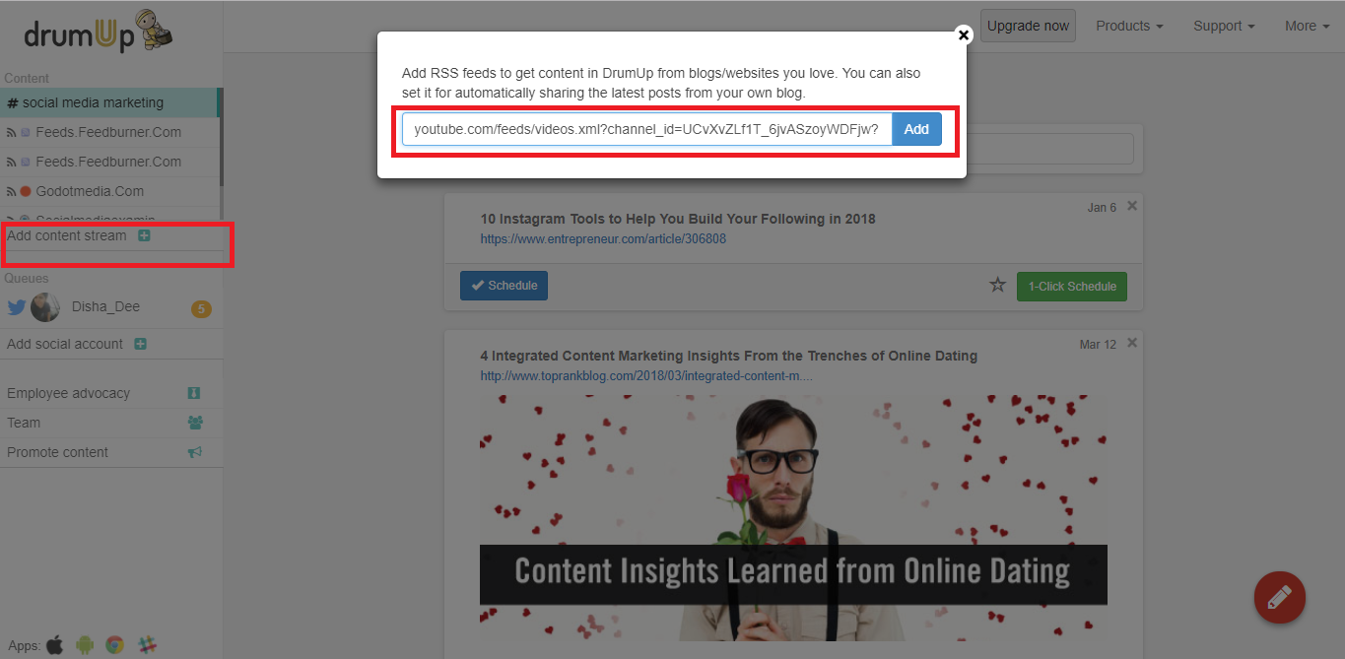Click the red pencil compose button
Viewport: 1345px width, 659px height.
pyautogui.click(x=1279, y=597)
